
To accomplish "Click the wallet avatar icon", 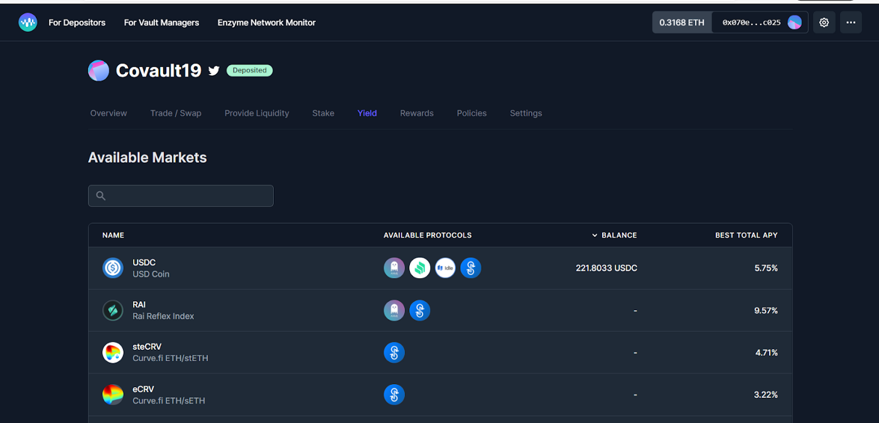I will click(x=795, y=23).
